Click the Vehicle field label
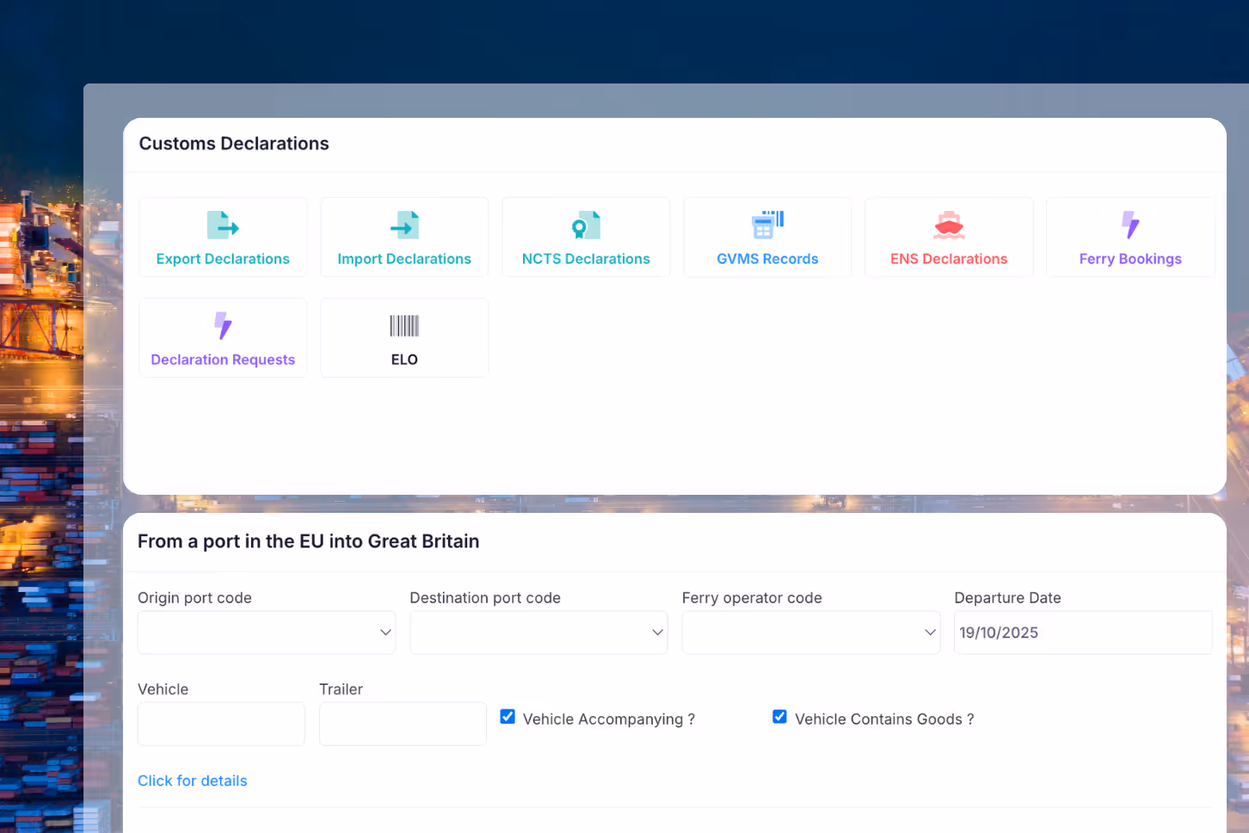The image size is (1249, 833). 163,689
